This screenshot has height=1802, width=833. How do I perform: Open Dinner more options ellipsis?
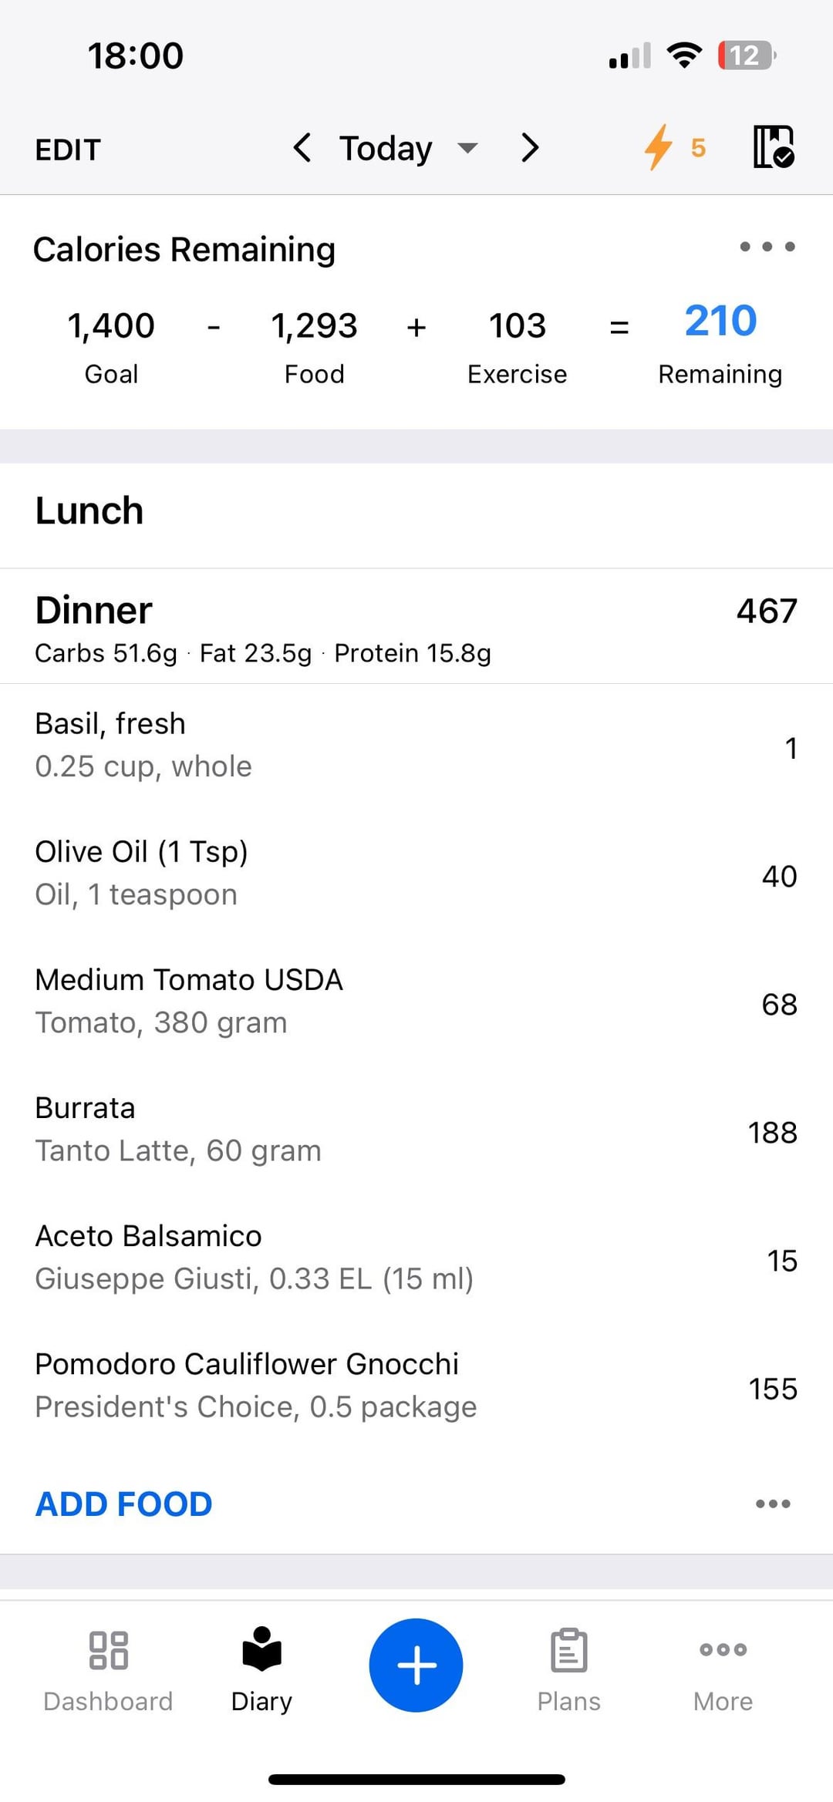point(773,1504)
